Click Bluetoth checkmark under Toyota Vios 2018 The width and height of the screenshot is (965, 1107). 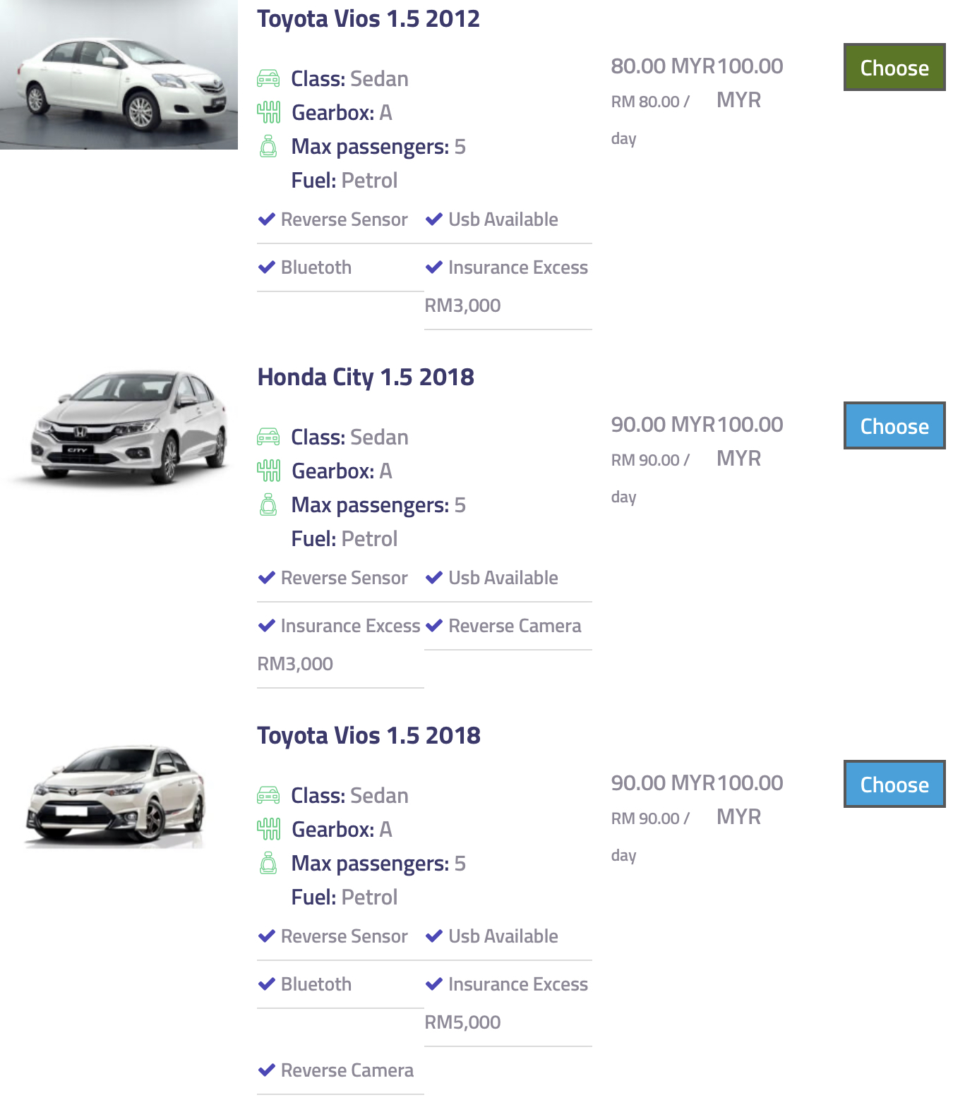pyautogui.click(x=267, y=984)
